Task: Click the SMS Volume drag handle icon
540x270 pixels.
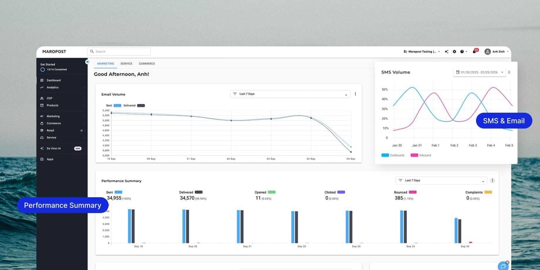Action: point(509,72)
